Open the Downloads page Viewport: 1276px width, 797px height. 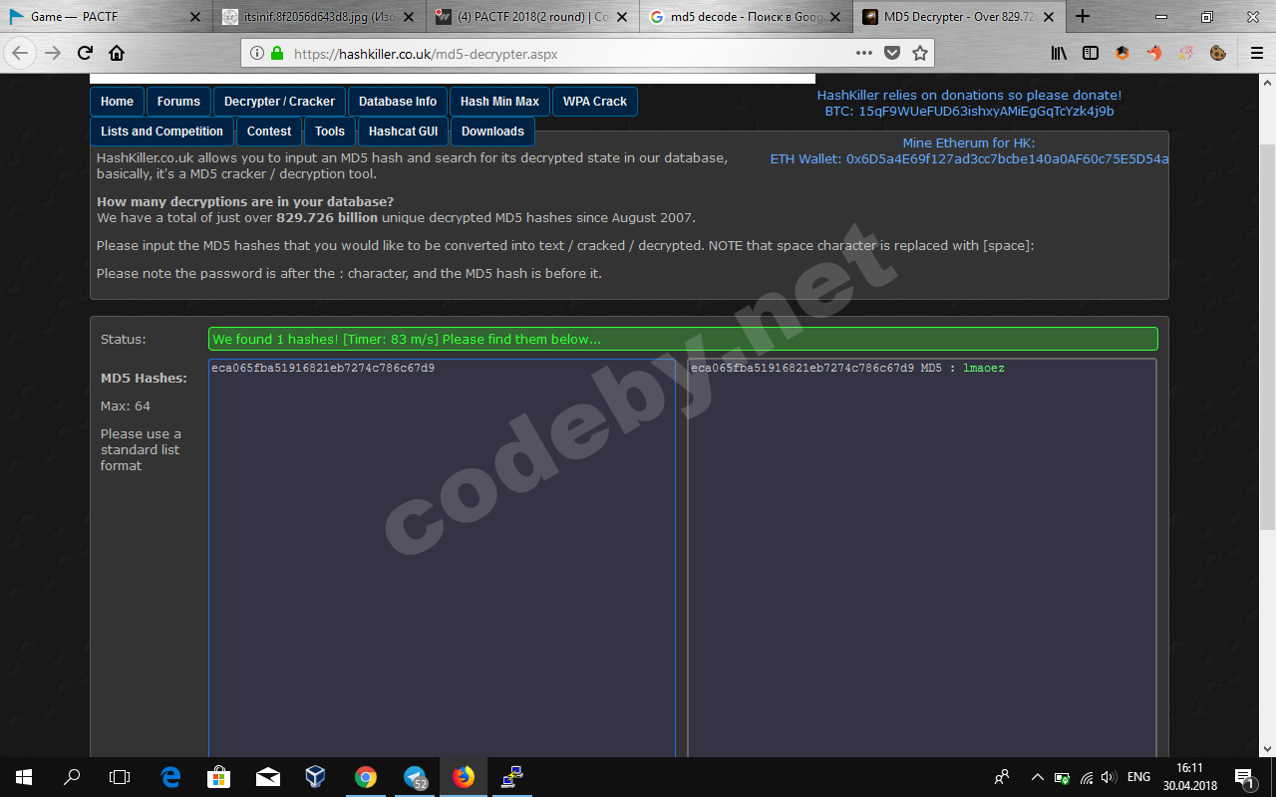[x=492, y=132]
